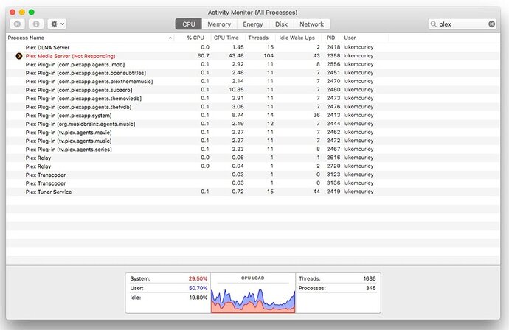Select the org.musicbrainz.agents.music plug-in row
The image size is (509, 330).
coord(252,124)
